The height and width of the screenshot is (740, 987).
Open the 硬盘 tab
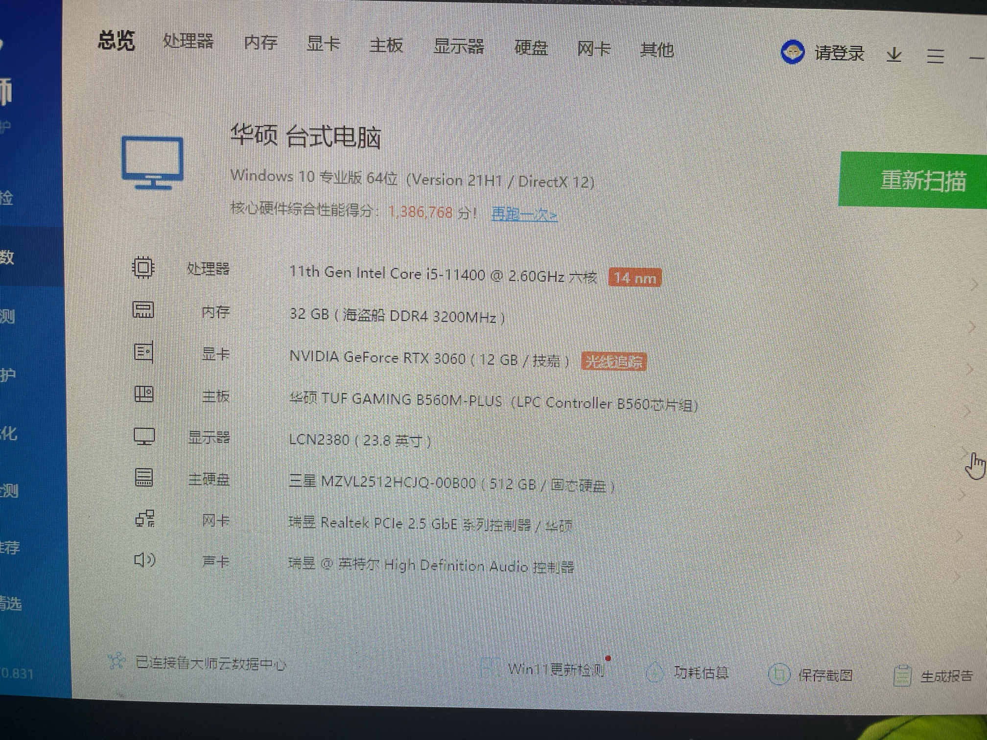[531, 48]
